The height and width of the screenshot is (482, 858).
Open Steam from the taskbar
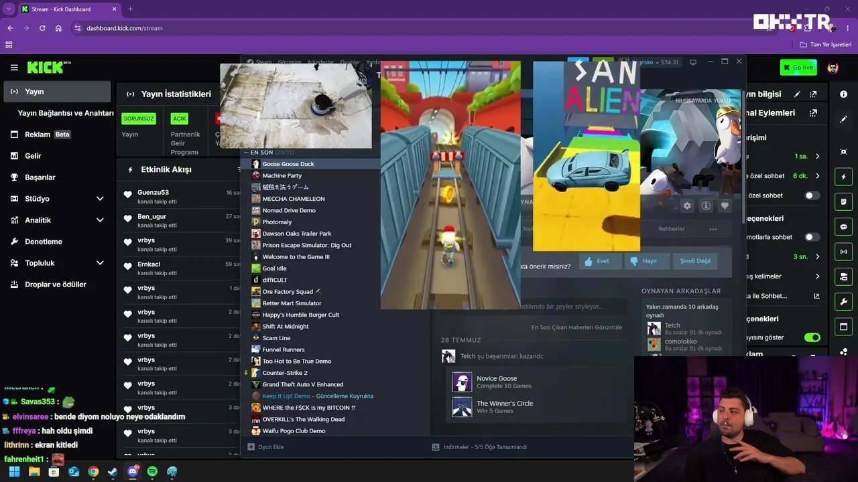click(x=113, y=471)
